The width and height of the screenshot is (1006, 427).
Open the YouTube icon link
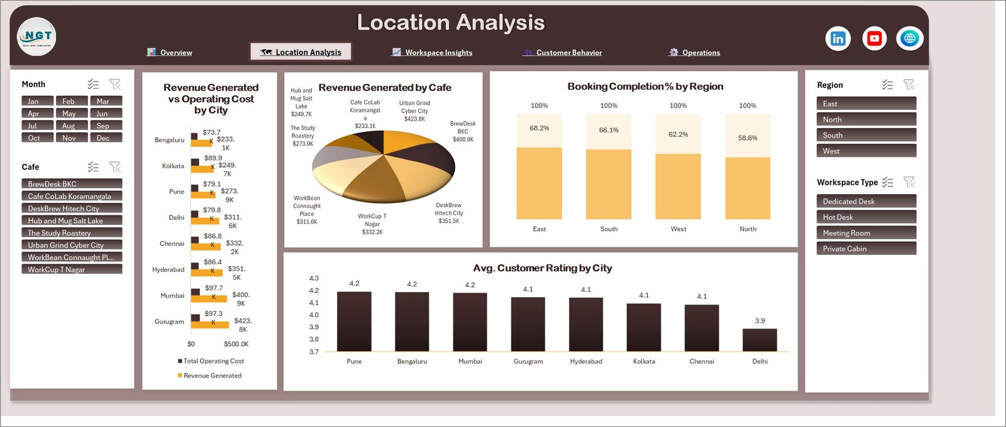tap(874, 38)
